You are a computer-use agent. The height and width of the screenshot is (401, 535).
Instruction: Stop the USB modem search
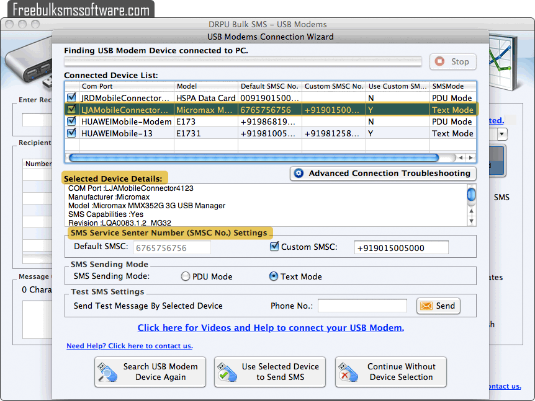coord(453,61)
